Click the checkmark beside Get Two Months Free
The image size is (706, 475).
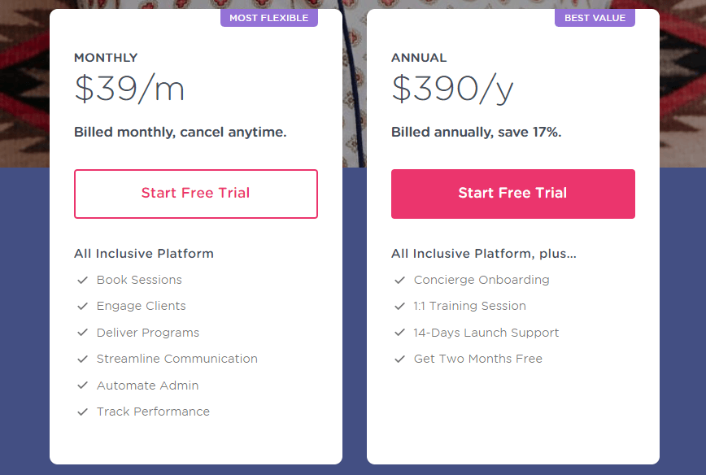pos(399,359)
